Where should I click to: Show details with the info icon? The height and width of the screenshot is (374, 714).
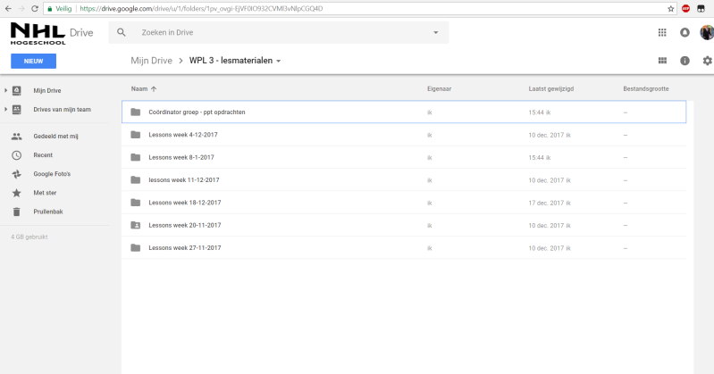685,61
